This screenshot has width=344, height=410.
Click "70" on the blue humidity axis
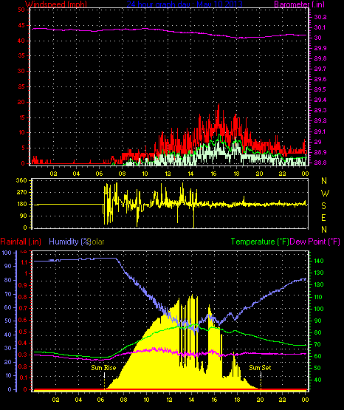pos(8,295)
